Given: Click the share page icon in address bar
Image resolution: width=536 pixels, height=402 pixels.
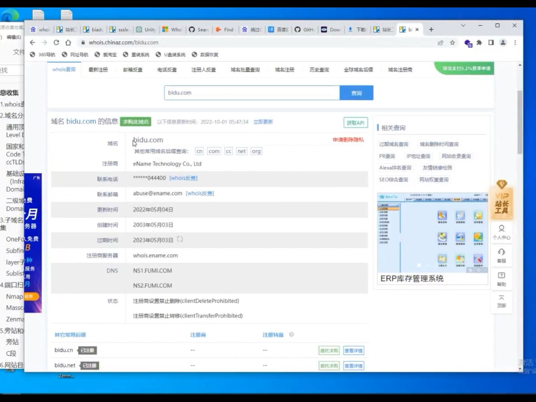Looking at the screenshot, I should [440, 42].
